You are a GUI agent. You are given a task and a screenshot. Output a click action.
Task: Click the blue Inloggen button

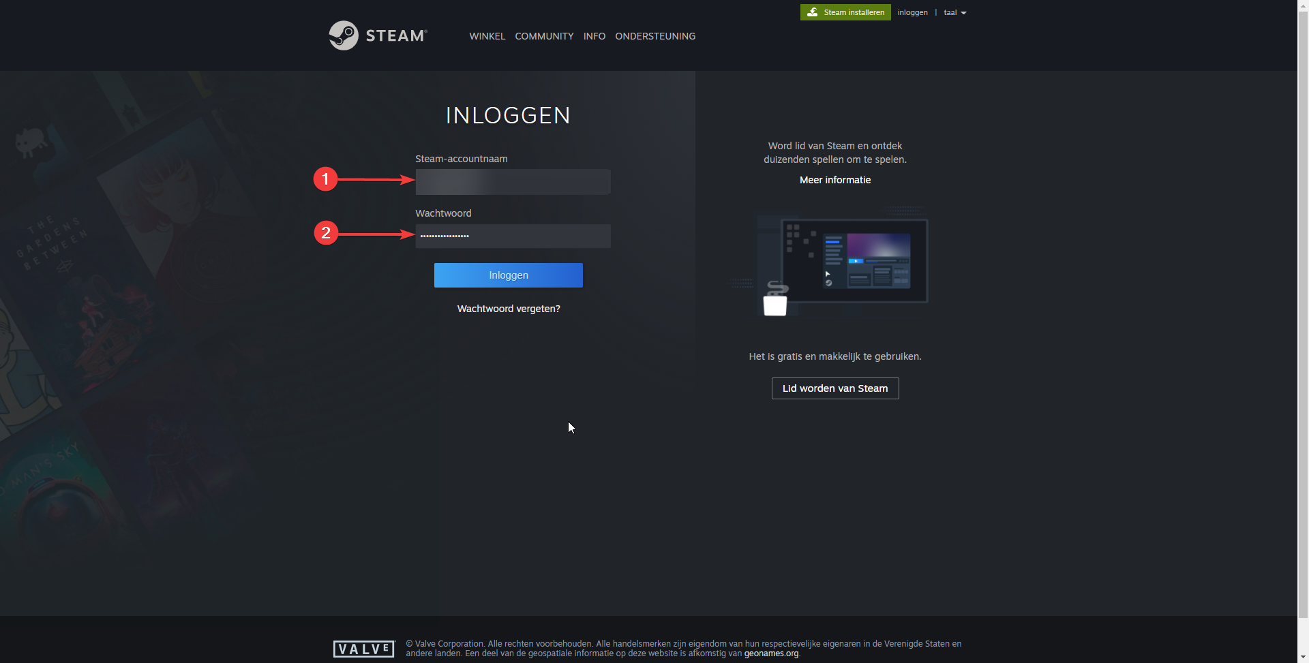click(x=509, y=275)
